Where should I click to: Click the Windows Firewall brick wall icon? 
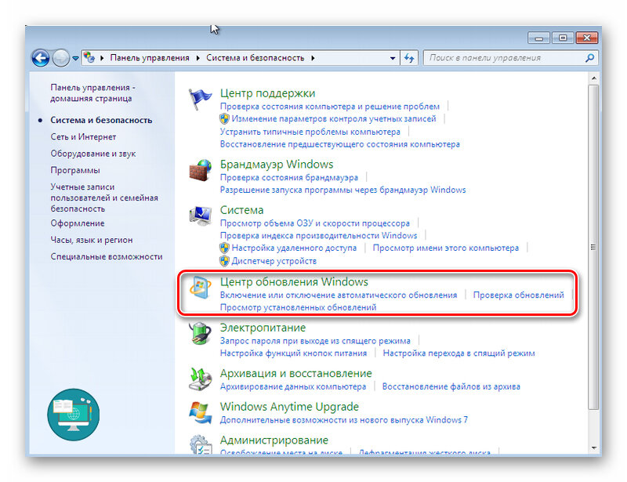pyautogui.click(x=201, y=170)
